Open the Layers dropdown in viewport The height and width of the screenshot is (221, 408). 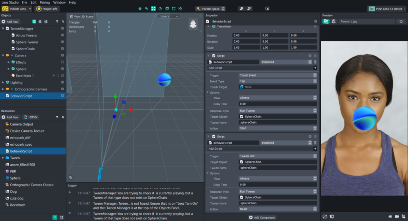169,16
